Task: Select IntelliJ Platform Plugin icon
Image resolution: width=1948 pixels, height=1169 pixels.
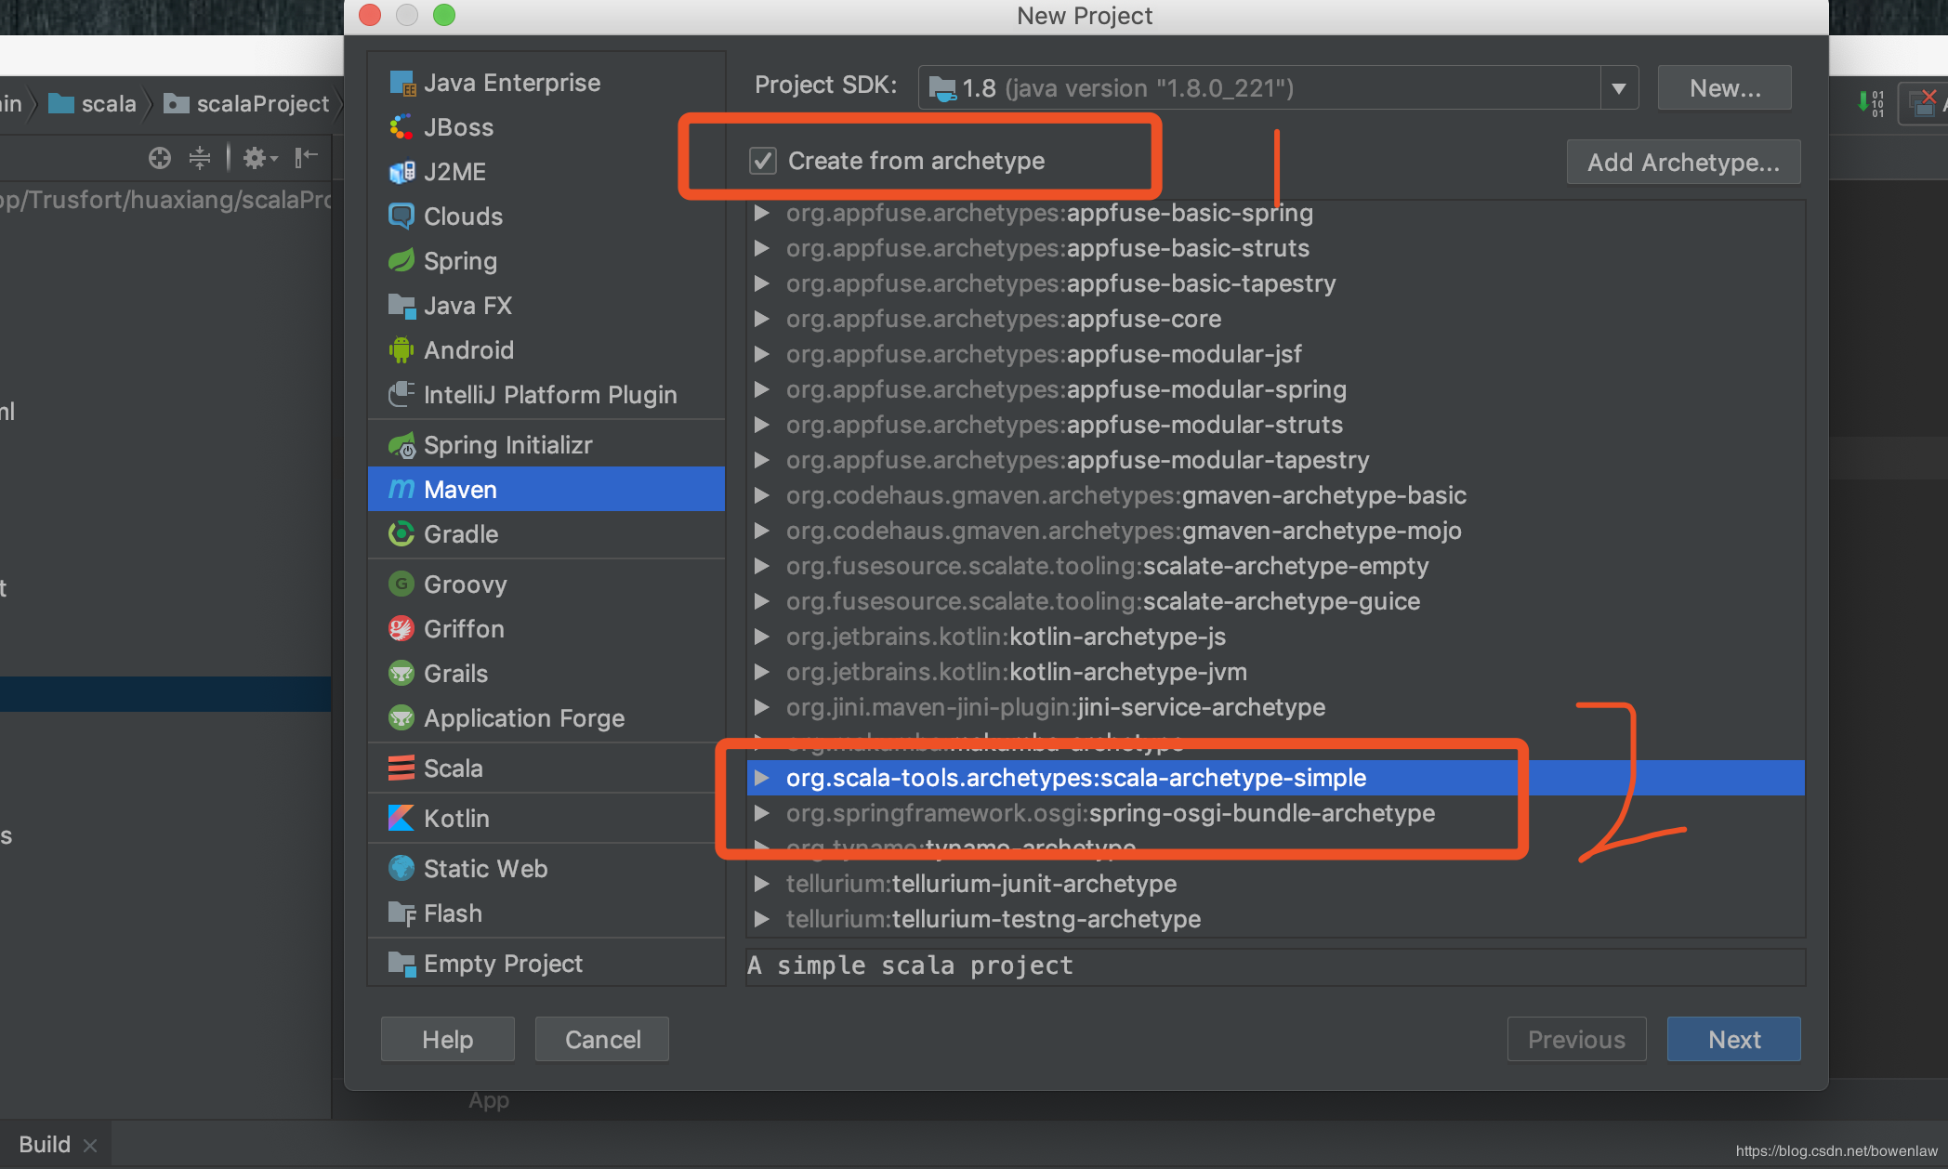Action: click(401, 395)
